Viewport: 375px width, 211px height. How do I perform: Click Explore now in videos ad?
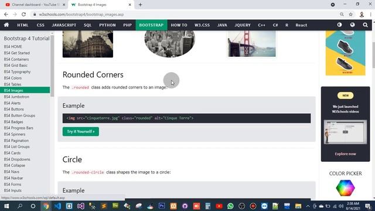click(x=345, y=154)
